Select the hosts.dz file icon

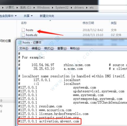coord(23,35)
